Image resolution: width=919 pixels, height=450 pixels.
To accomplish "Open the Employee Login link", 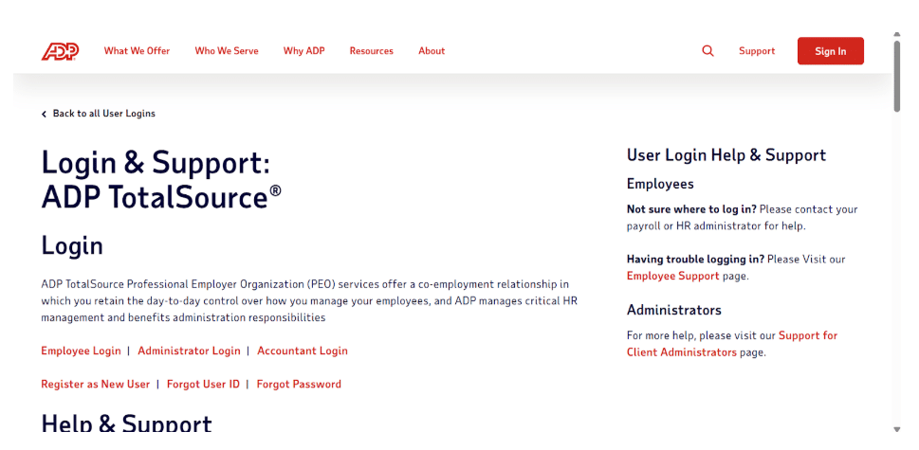I will tap(81, 351).
